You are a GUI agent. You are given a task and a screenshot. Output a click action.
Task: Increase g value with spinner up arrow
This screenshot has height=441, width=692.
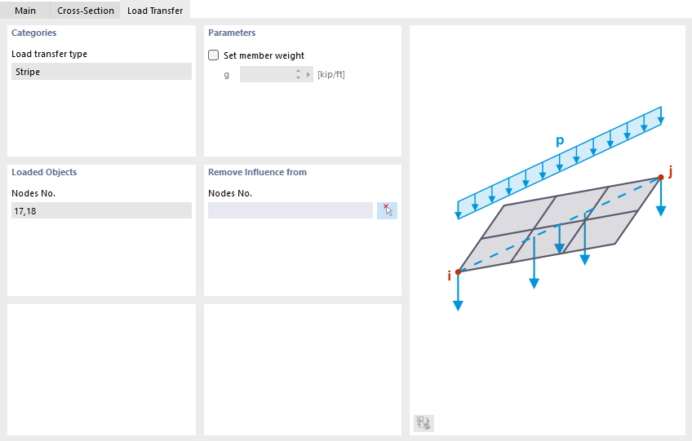point(299,71)
